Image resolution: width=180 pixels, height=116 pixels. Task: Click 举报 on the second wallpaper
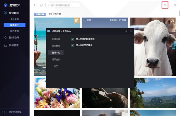coord(87,20)
